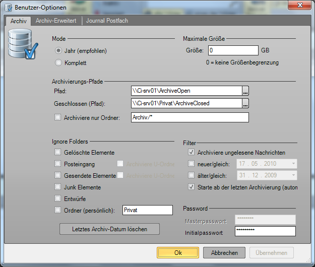The height and width of the screenshot is (267, 315).
Task: Click browse button next to Pfad field
Action: point(245,91)
